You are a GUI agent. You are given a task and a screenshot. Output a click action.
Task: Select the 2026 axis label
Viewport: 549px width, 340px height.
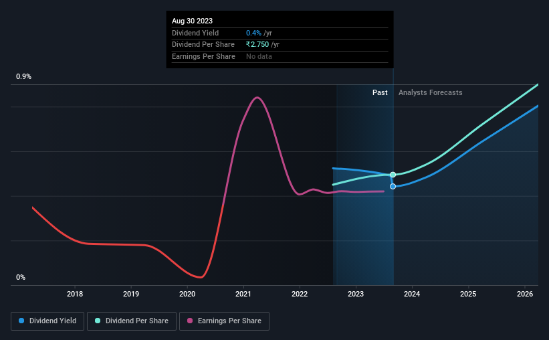525,294
